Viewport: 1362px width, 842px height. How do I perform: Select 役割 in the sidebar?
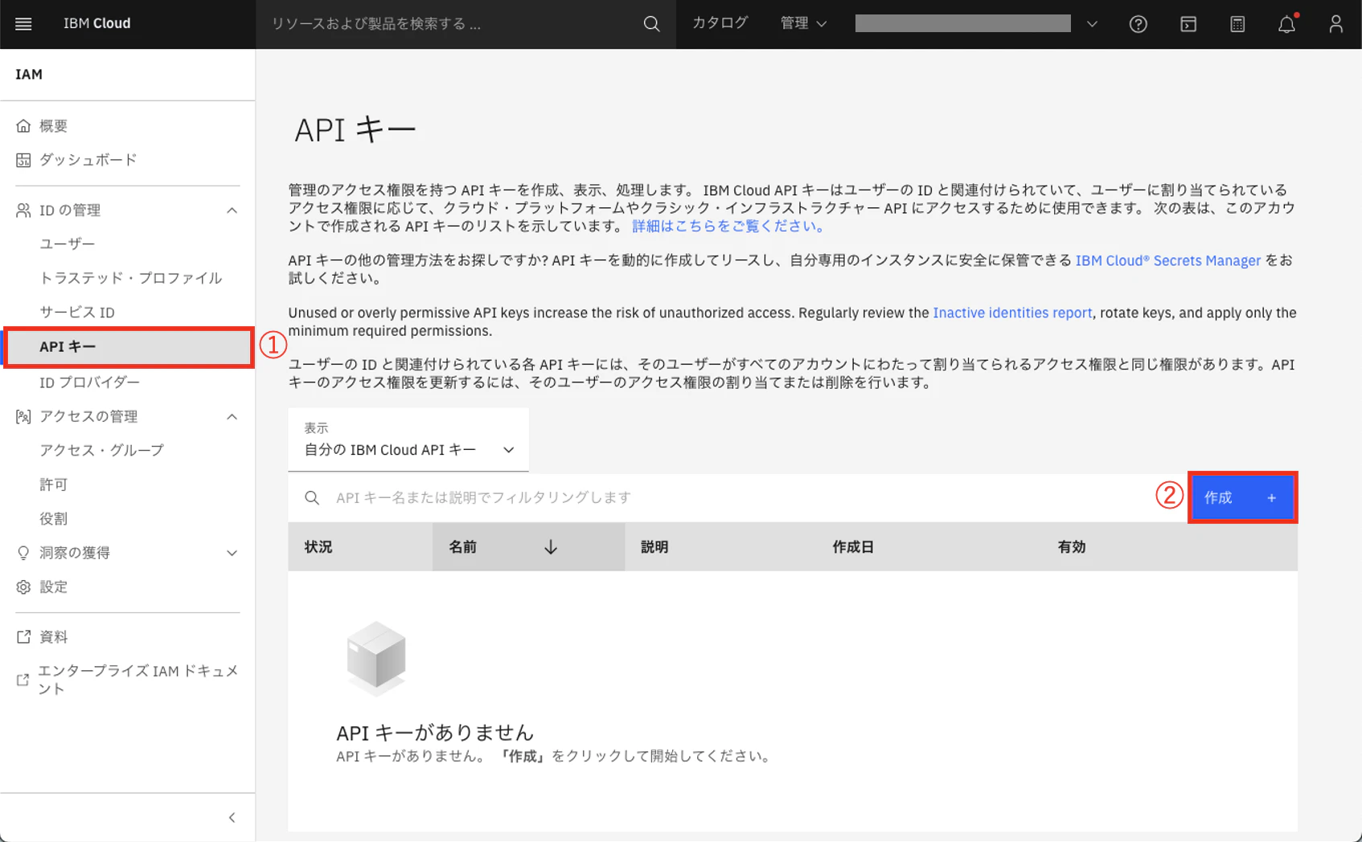coord(54,519)
